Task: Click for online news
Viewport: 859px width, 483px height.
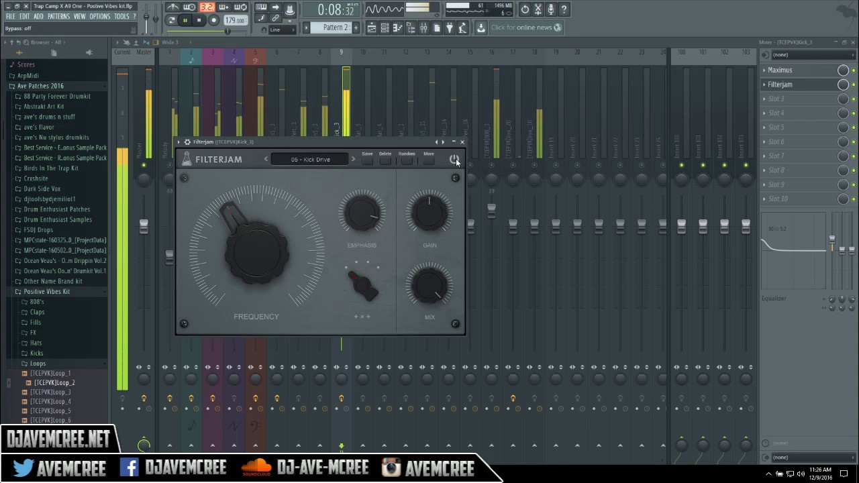Action: pos(526,28)
